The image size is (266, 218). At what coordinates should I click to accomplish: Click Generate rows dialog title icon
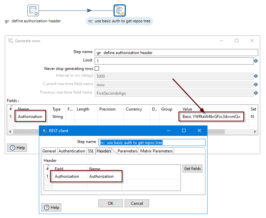tap(10, 41)
